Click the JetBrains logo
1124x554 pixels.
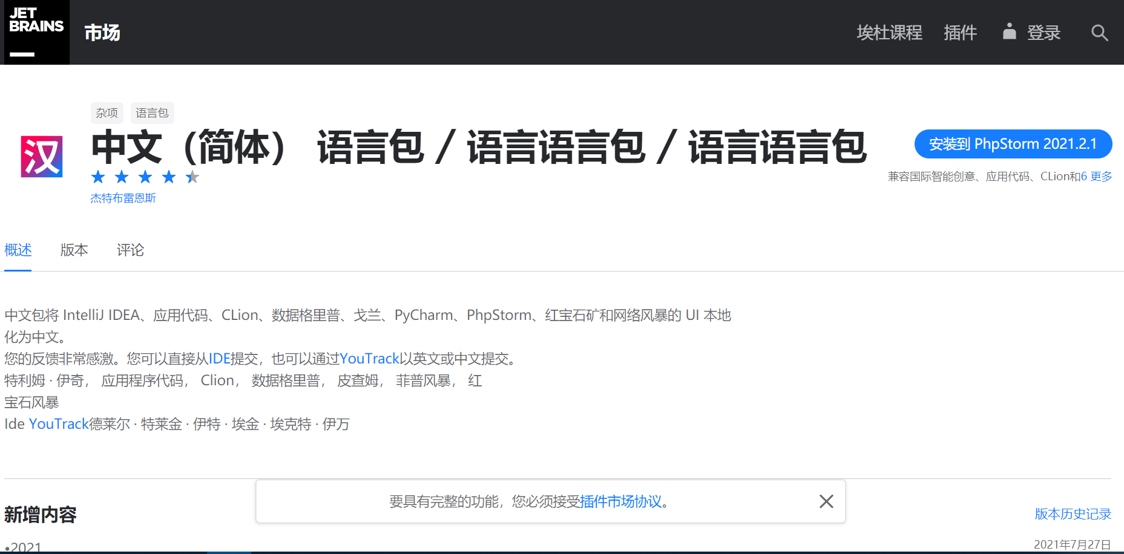tap(36, 32)
